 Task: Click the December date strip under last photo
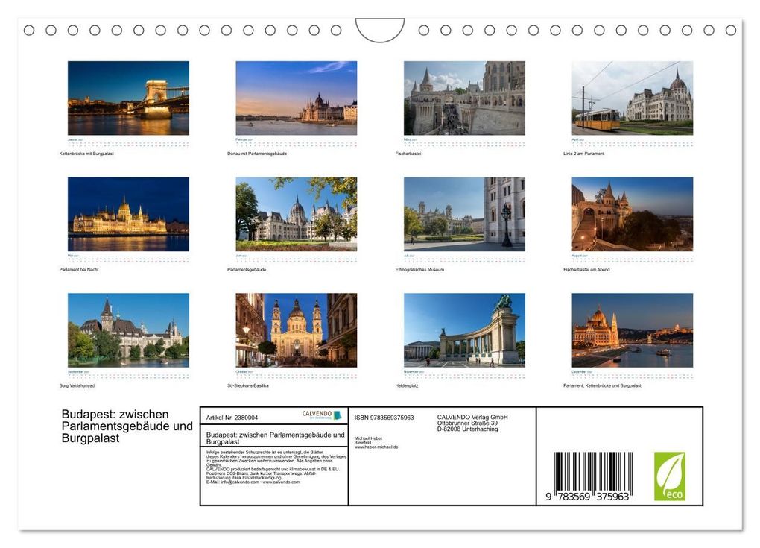click(633, 375)
